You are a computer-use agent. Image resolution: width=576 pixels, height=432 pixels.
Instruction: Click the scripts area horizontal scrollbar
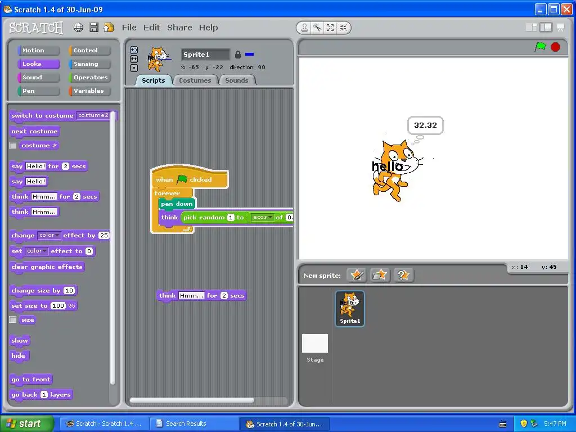[192, 400]
